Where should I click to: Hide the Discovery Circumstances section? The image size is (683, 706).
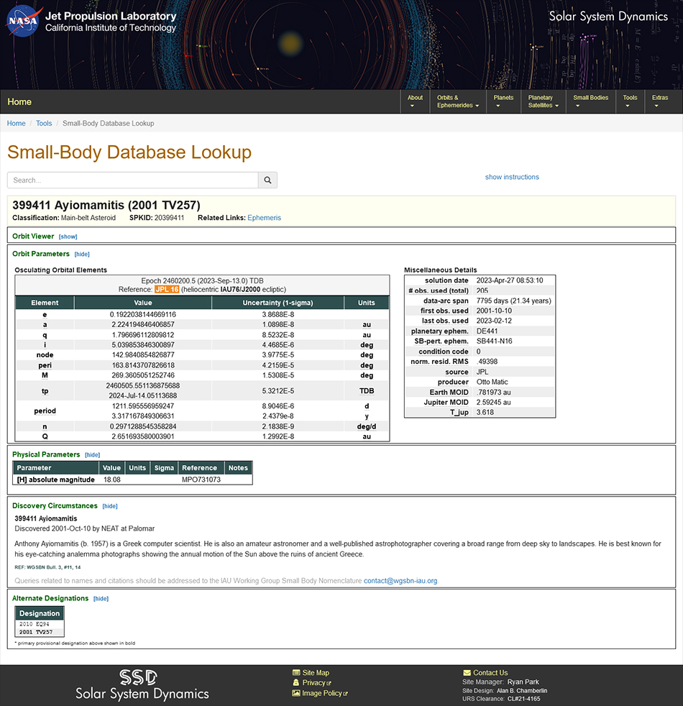[109, 506]
